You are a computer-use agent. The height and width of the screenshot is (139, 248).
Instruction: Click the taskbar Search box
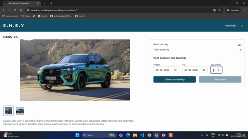(99, 135)
